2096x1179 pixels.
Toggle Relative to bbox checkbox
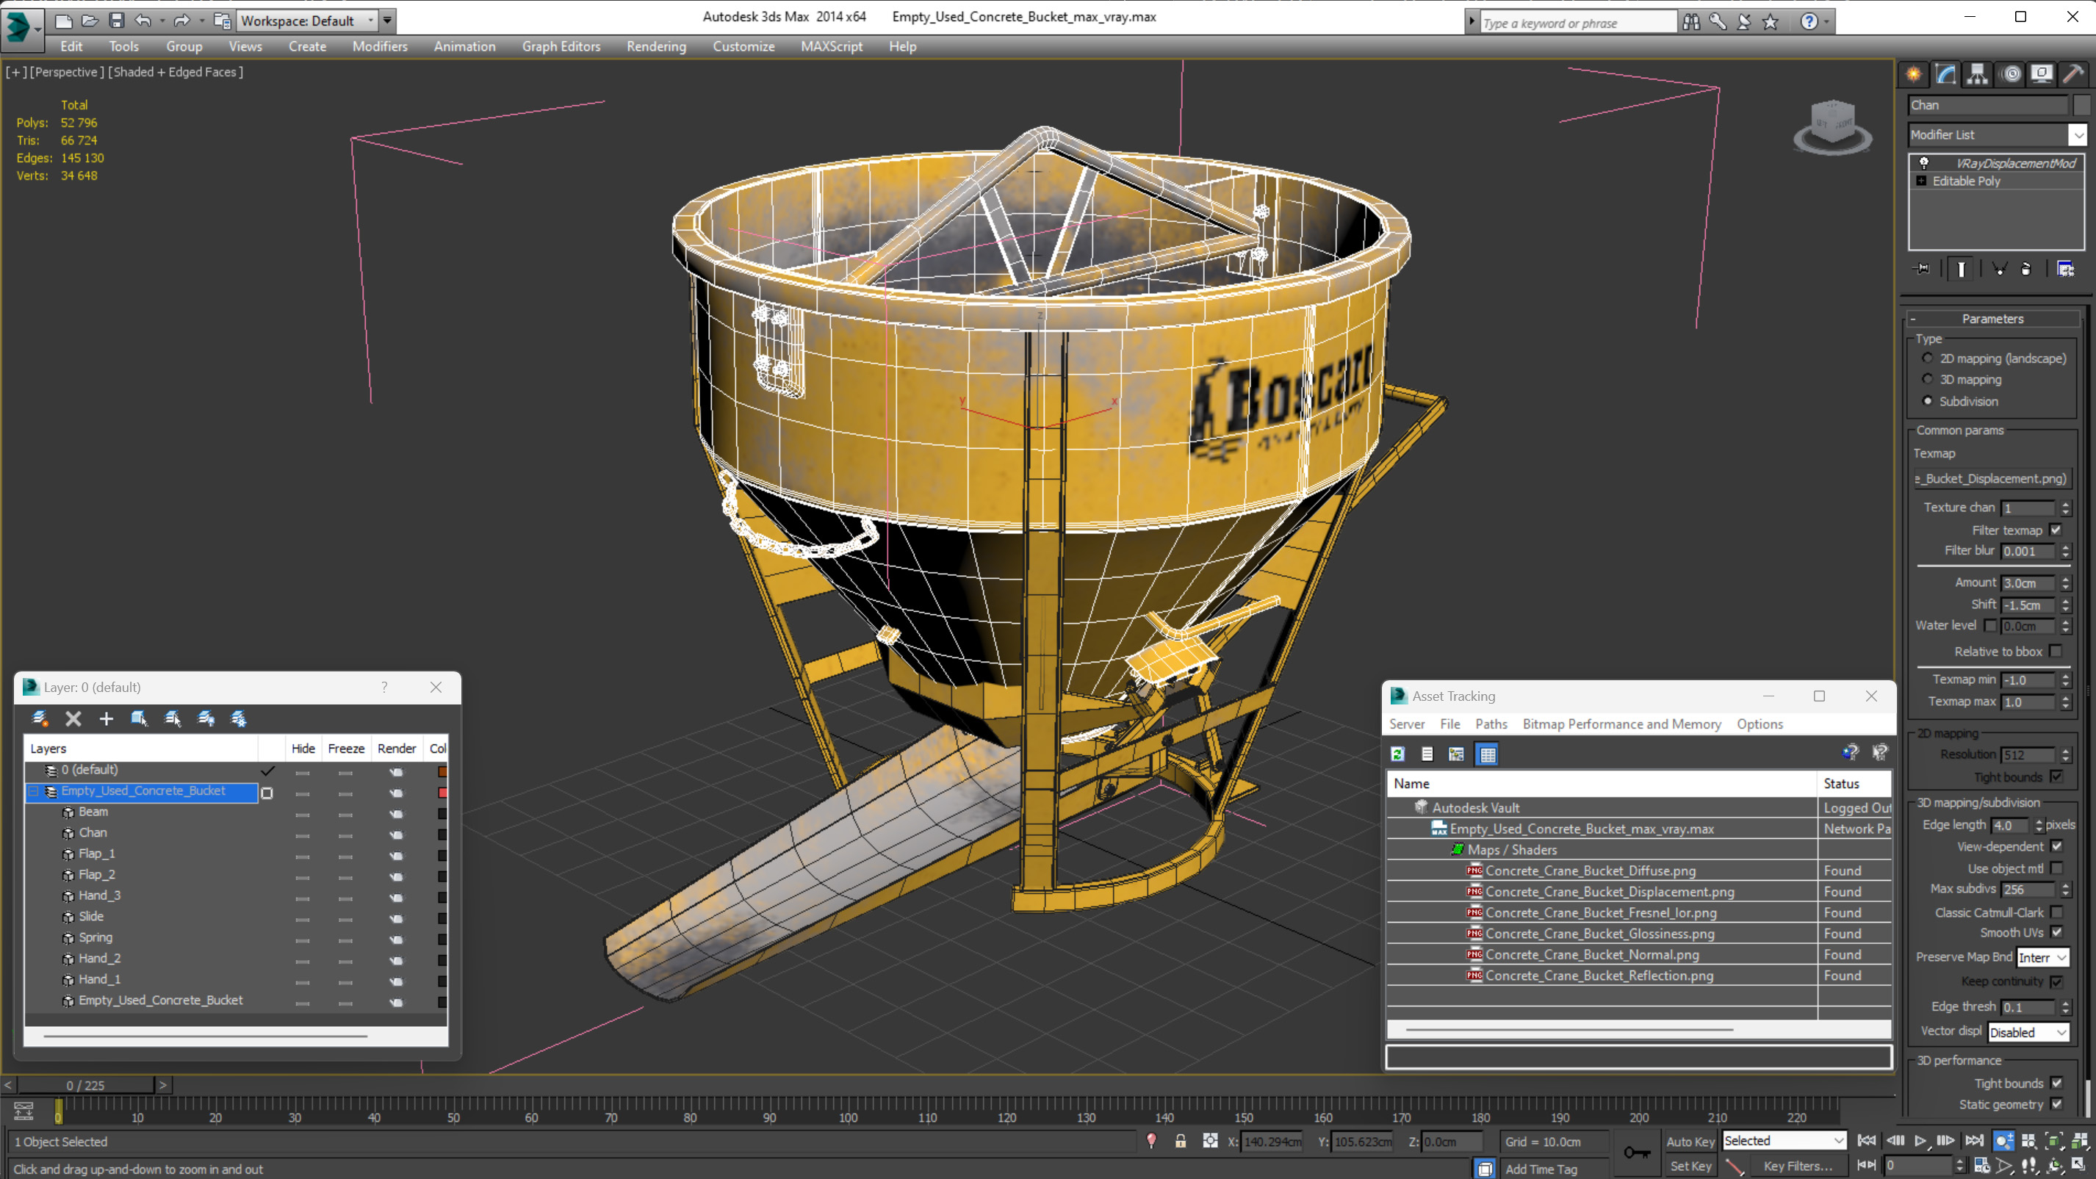(x=2056, y=651)
